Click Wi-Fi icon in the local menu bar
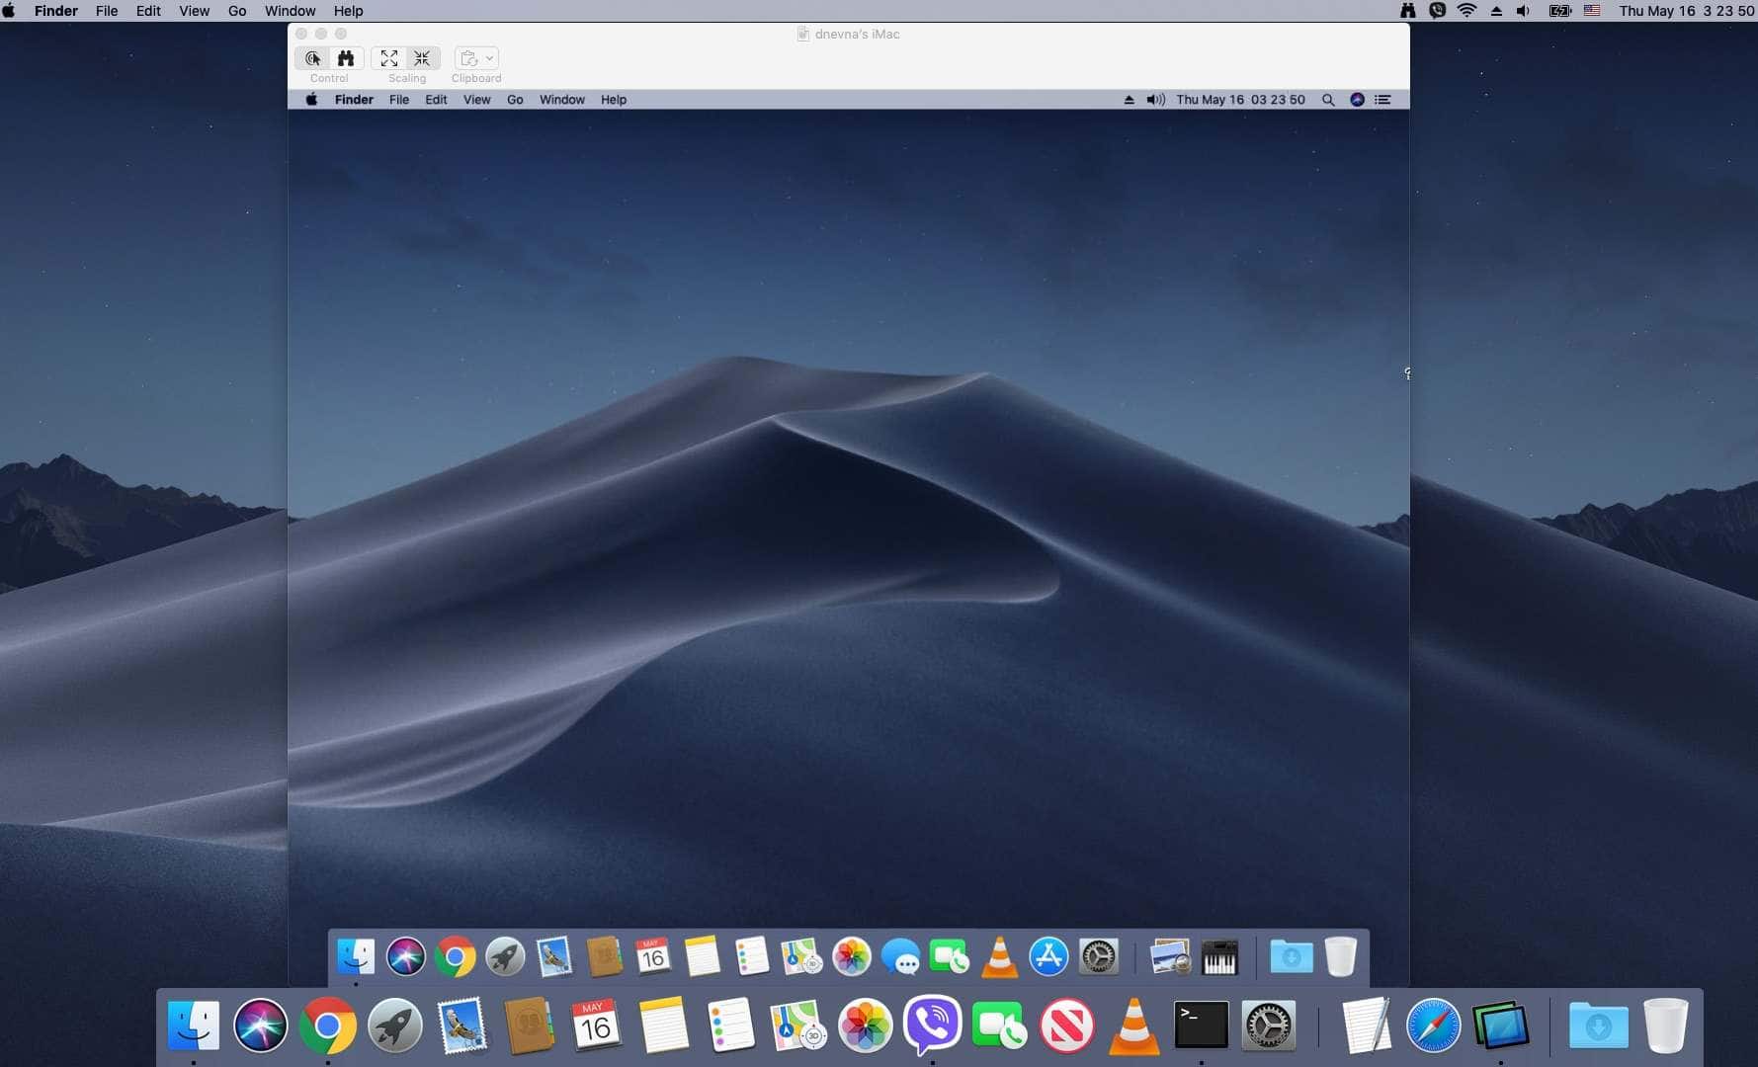This screenshot has height=1067, width=1758. [x=1467, y=11]
